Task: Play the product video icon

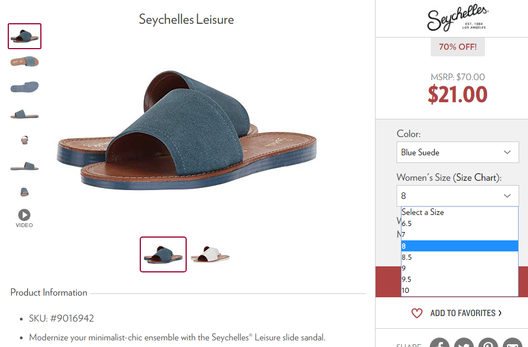Action: [24, 215]
